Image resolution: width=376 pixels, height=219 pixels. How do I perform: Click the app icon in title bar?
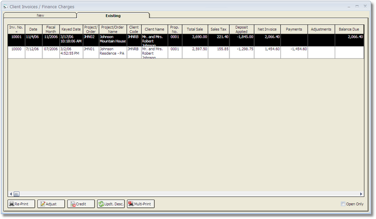(5, 7)
